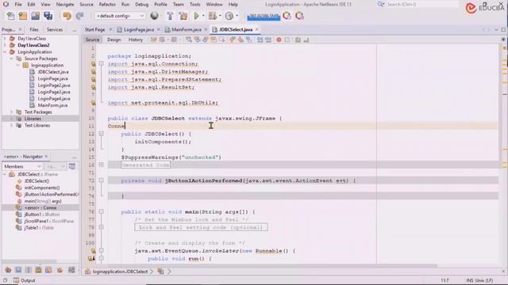508x285 pixels.
Task: Click the first filter icon at Navigator bottom
Action: 8,270
